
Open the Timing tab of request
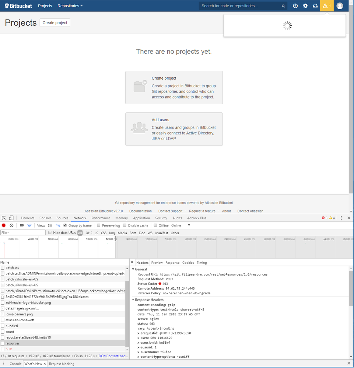[201, 263]
